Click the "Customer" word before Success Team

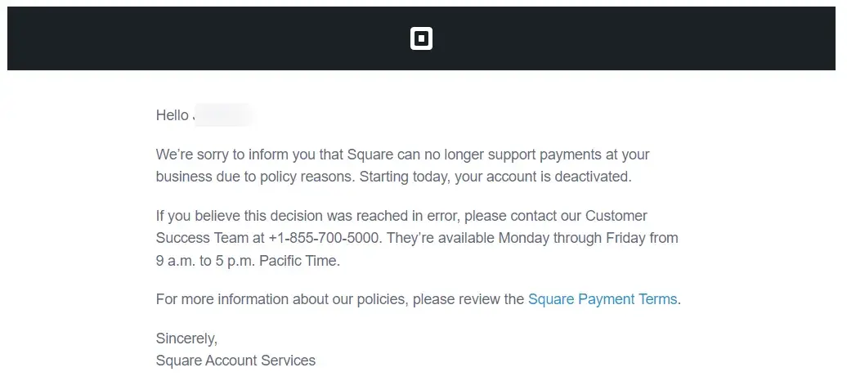click(616, 216)
